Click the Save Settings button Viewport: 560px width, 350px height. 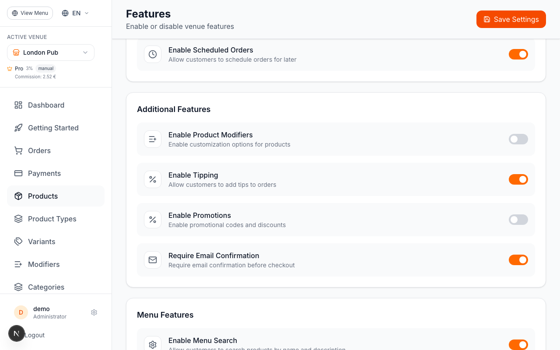(511, 19)
